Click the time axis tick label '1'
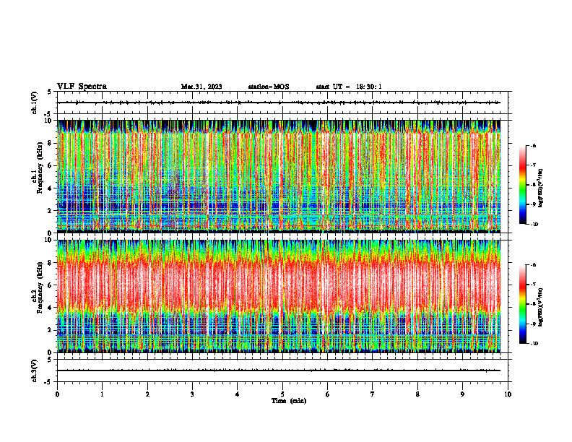Image resolution: width=572 pixels, height=442 pixels. coord(102,394)
